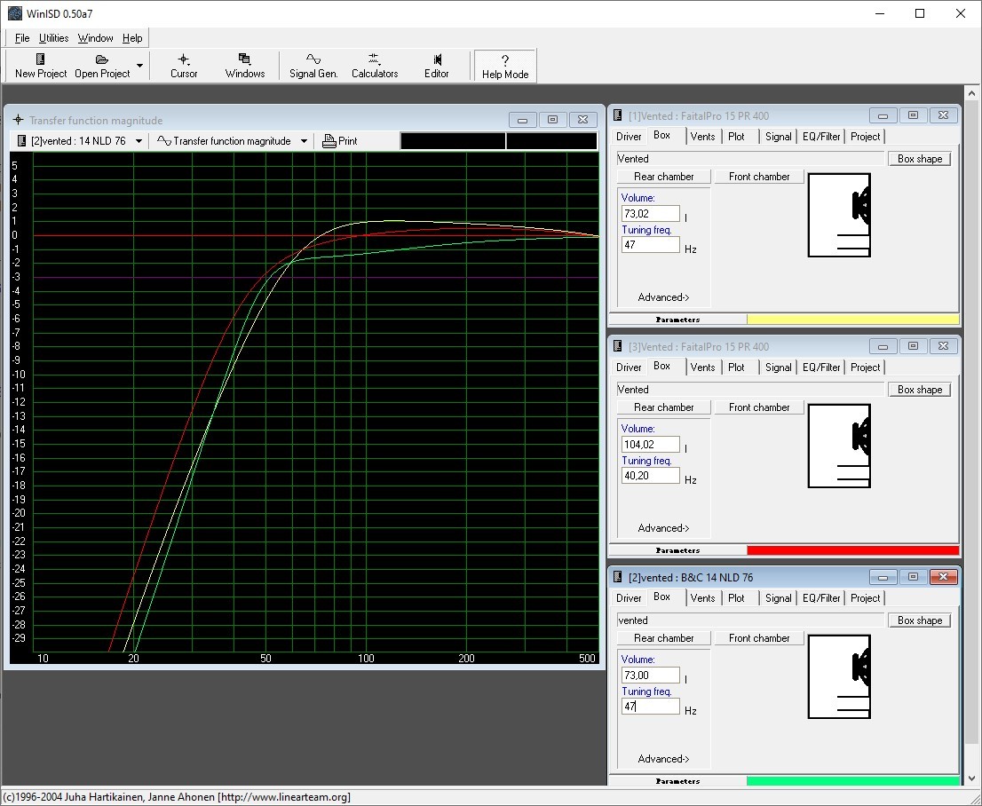
Task: Select Driver tab in first FaitalPro window
Action: [x=629, y=137]
